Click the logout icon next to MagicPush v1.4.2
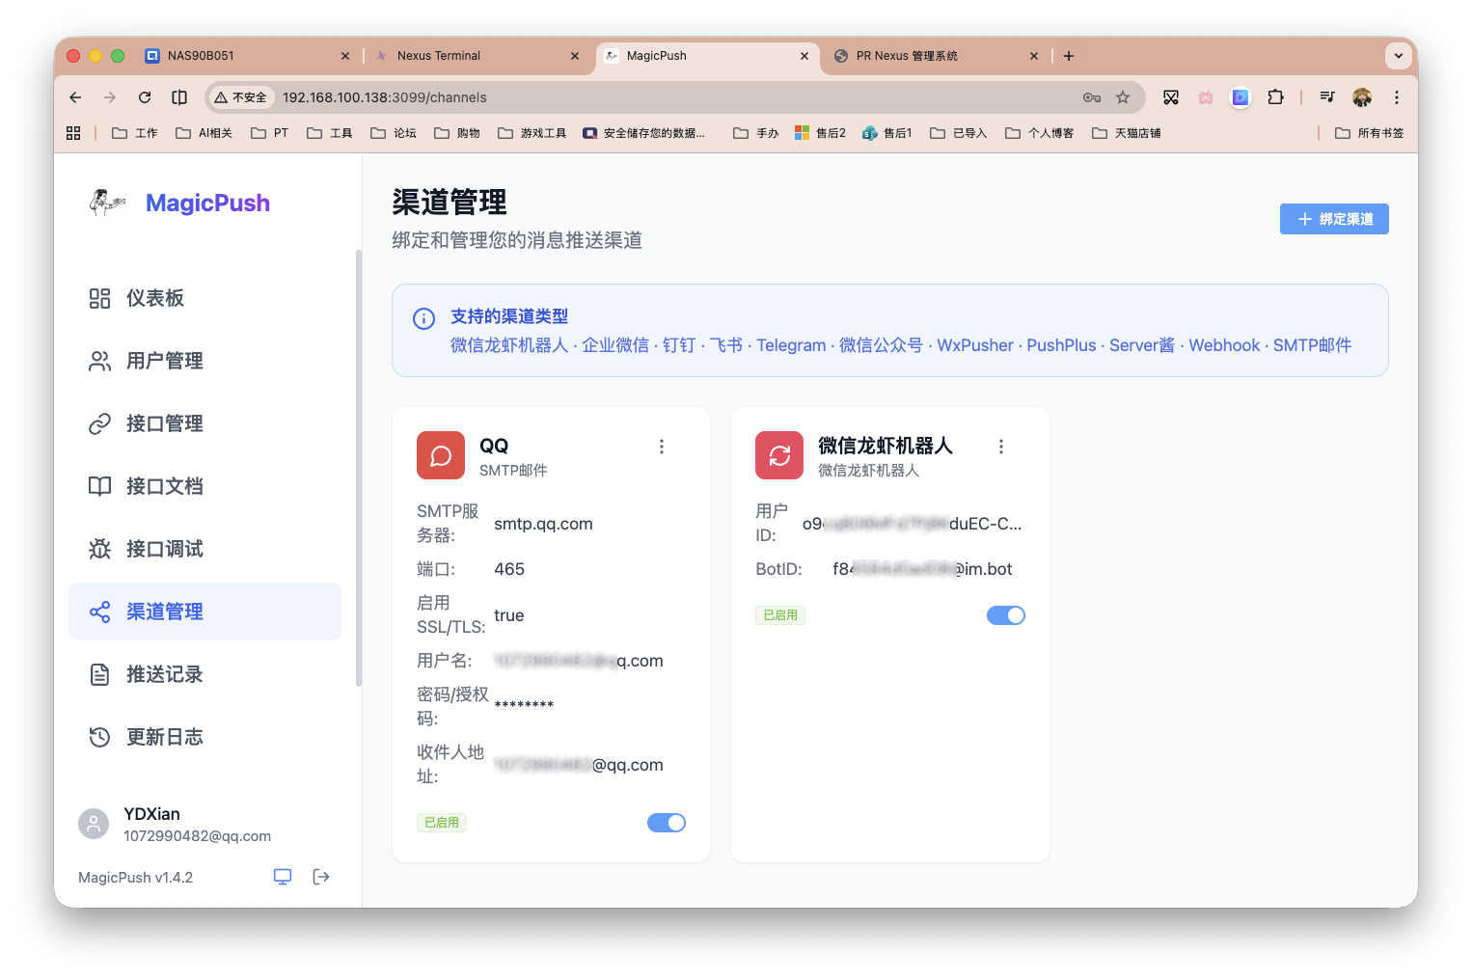 (x=321, y=876)
